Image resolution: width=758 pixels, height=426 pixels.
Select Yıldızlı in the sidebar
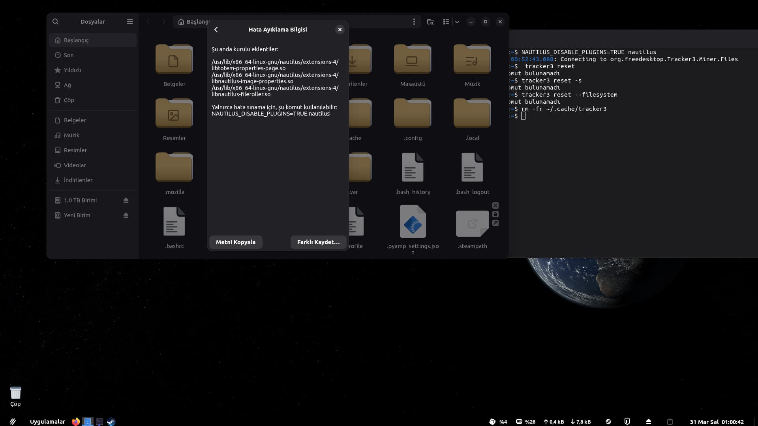(x=72, y=70)
